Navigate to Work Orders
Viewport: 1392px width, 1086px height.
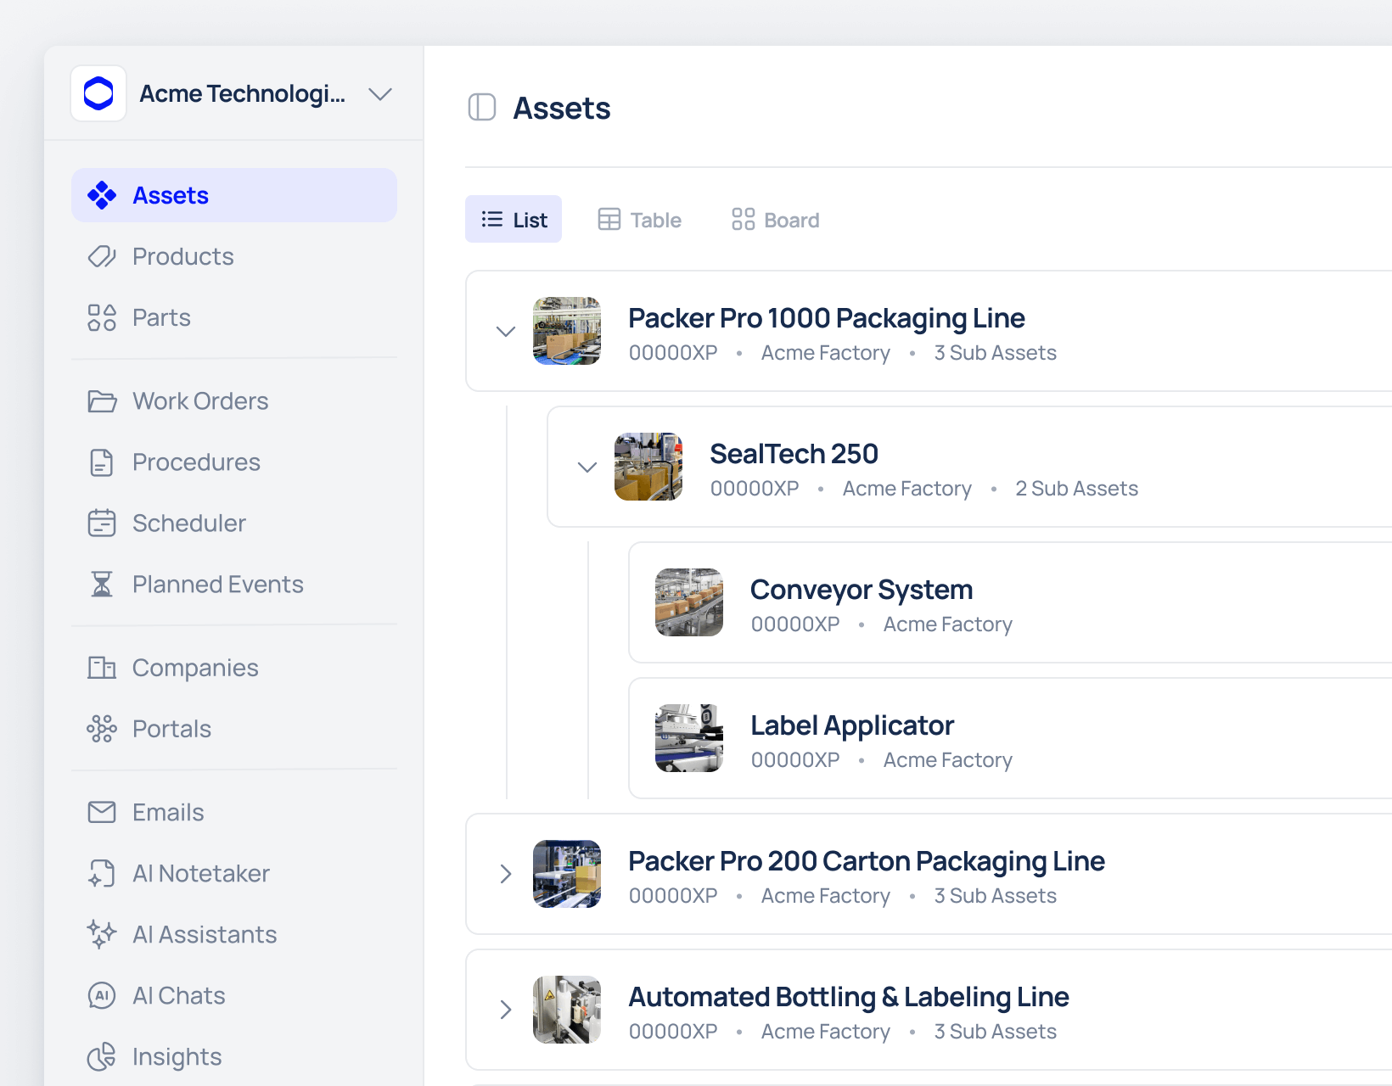pyautogui.click(x=234, y=400)
